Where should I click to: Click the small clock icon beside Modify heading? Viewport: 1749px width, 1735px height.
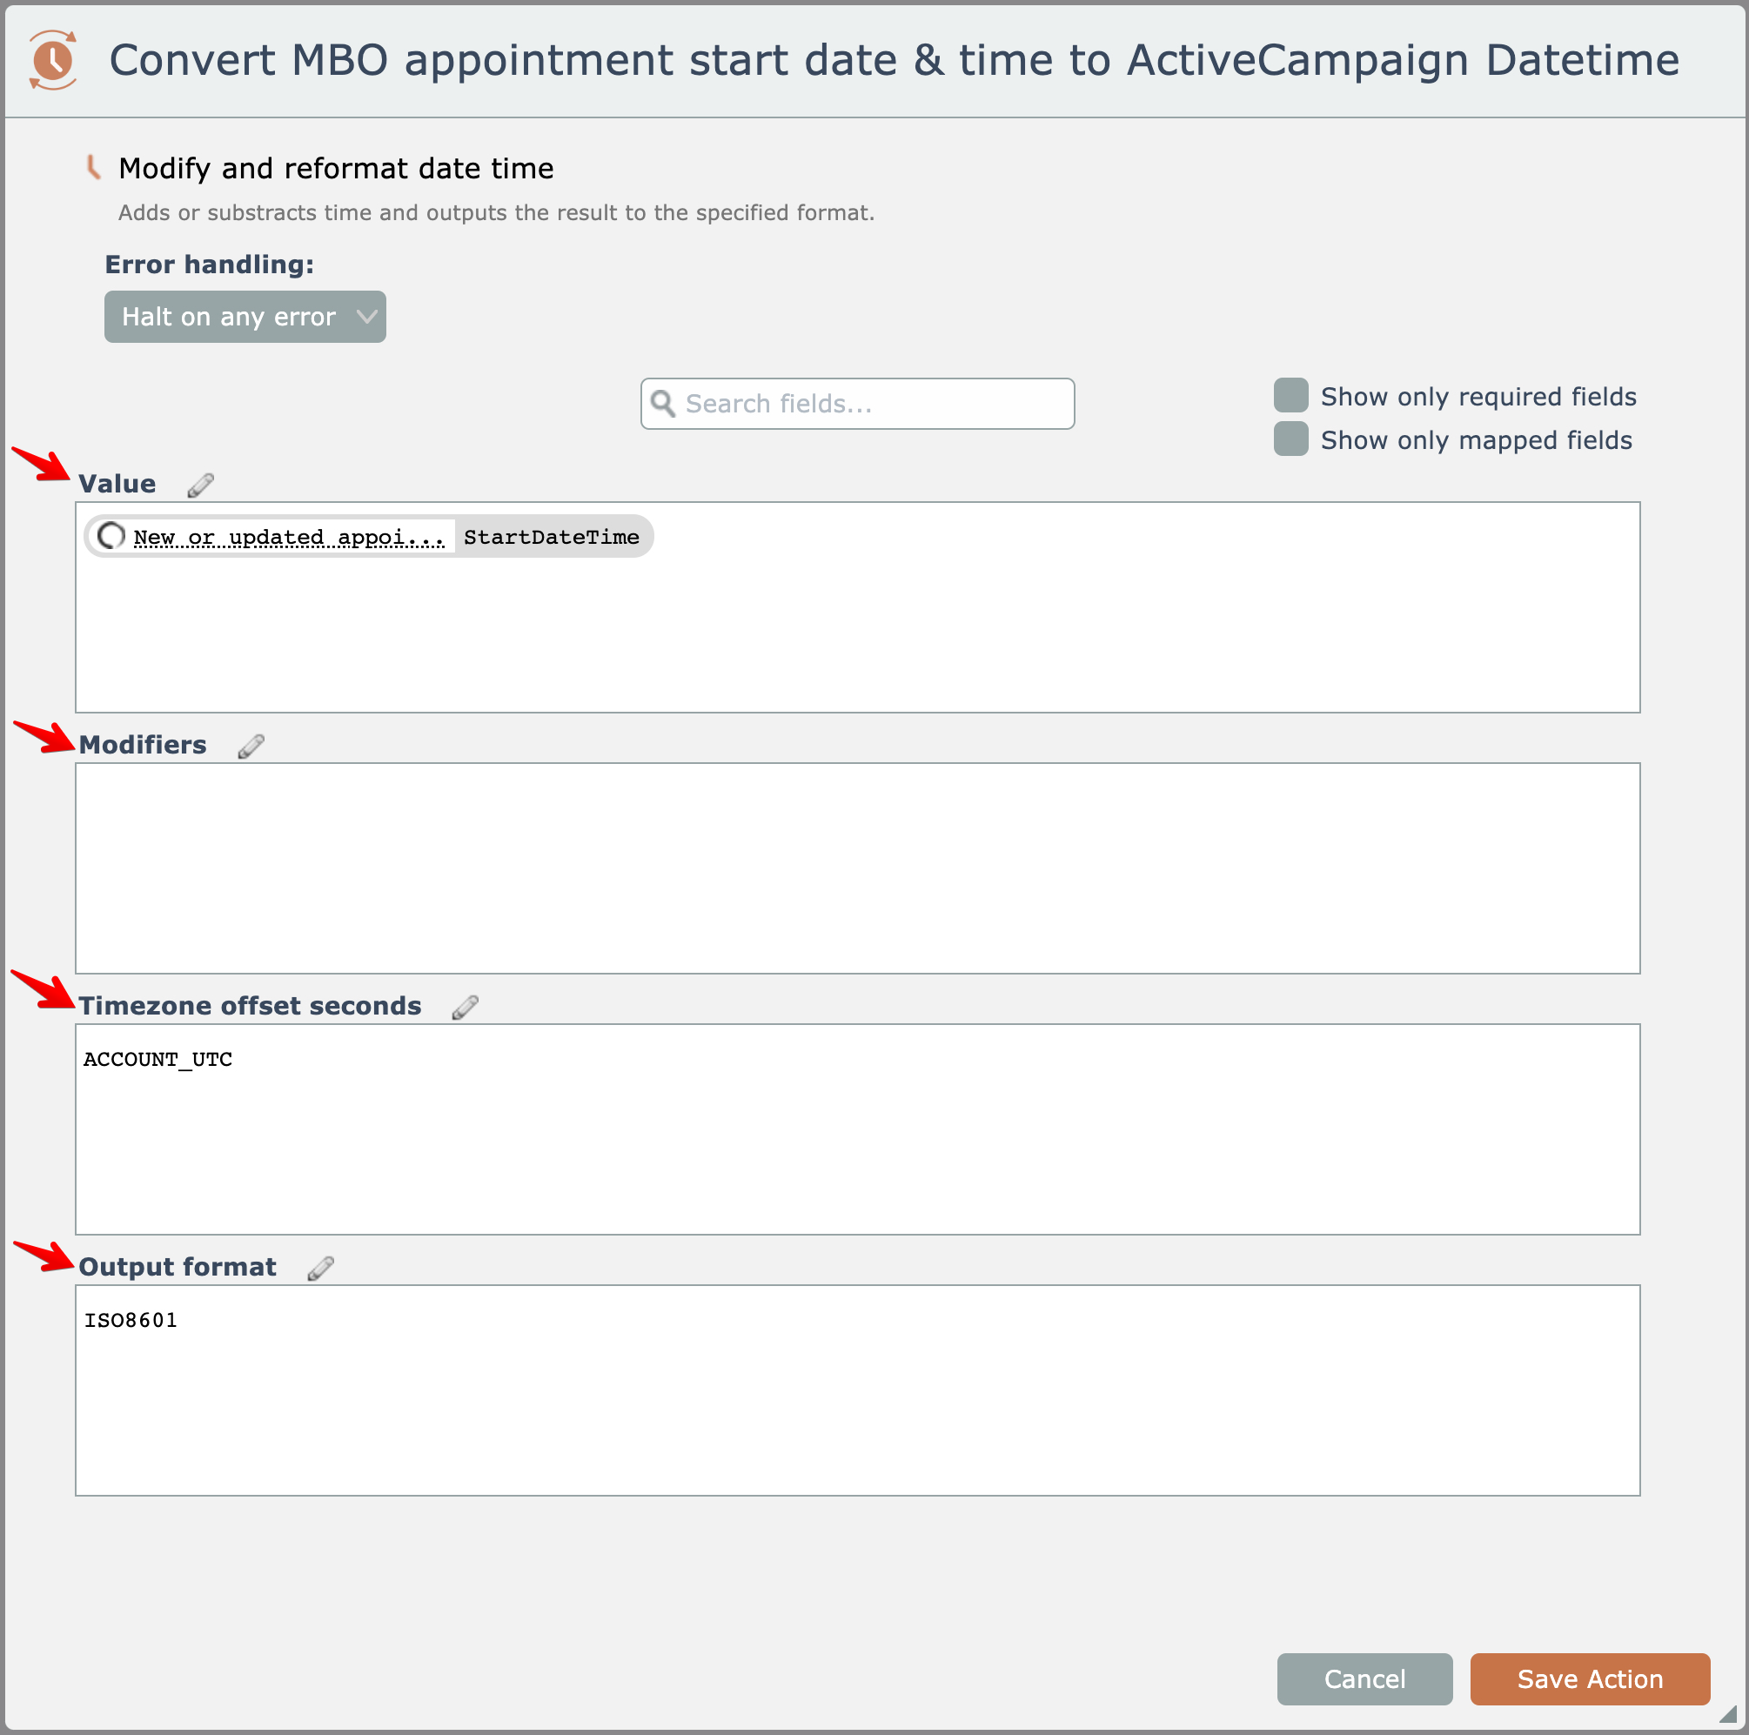pyautogui.click(x=92, y=167)
